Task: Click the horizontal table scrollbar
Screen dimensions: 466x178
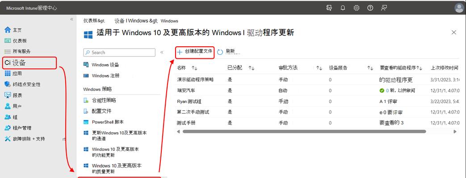Action: tap(304, 132)
